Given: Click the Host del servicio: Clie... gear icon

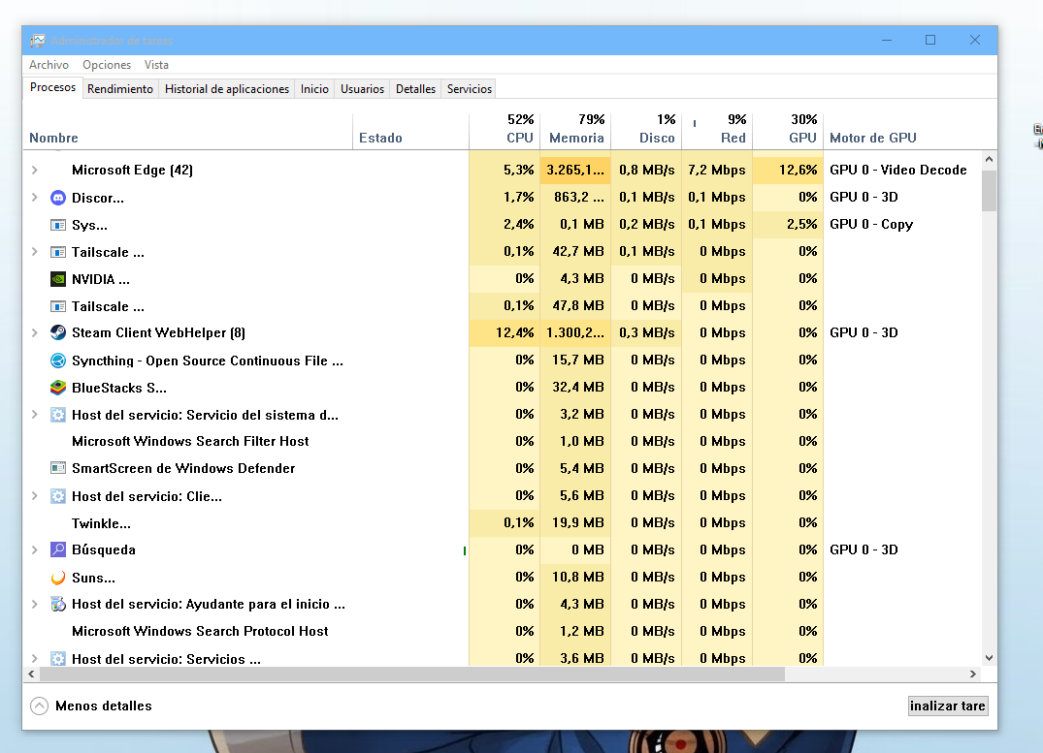Looking at the screenshot, I should (x=58, y=496).
